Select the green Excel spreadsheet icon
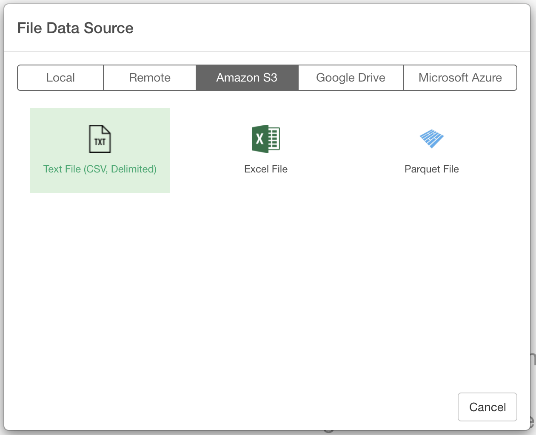Screen dimensions: 536x435 [x=265, y=139]
